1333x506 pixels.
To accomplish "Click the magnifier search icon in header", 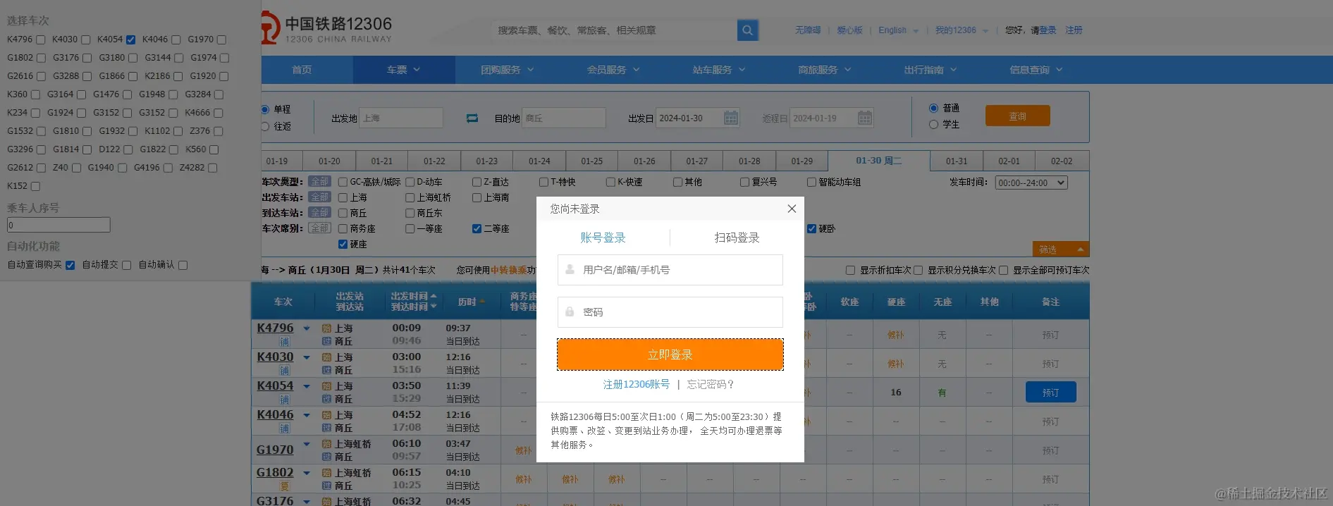I will coord(747,30).
